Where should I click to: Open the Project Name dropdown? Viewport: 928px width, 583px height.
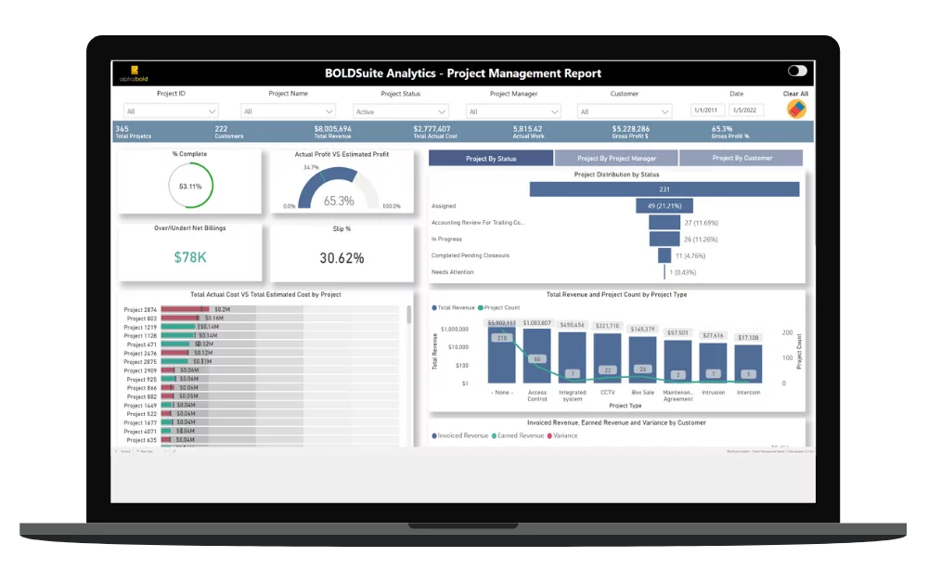click(x=289, y=111)
